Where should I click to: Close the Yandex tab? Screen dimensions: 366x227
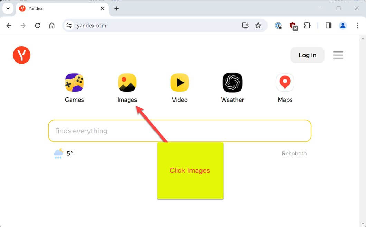(x=102, y=8)
